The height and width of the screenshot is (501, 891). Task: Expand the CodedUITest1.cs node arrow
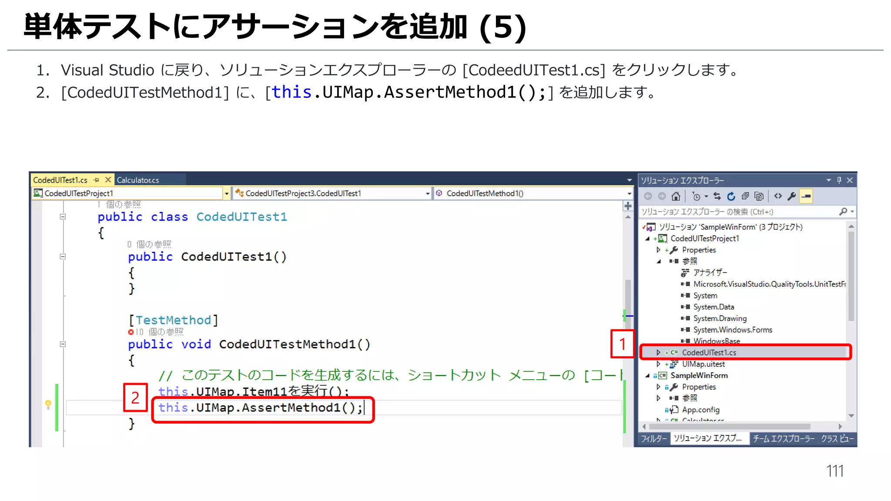pyautogui.click(x=658, y=353)
